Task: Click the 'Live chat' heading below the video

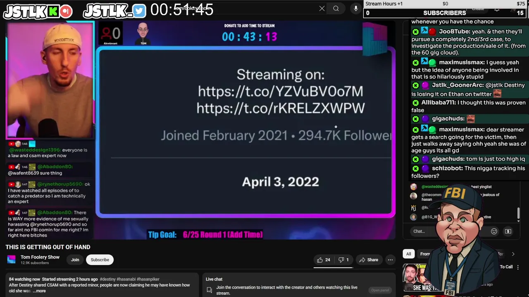Action: pos(214,279)
